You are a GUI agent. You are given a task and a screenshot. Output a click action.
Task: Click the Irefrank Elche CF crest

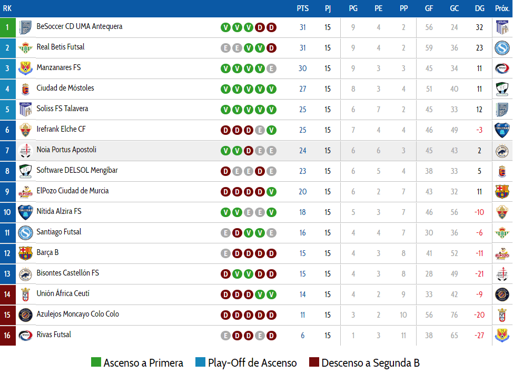(25, 130)
